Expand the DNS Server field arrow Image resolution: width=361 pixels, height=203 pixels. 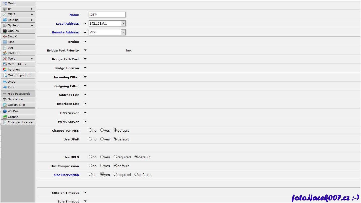pyautogui.click(x=85, y=113)
